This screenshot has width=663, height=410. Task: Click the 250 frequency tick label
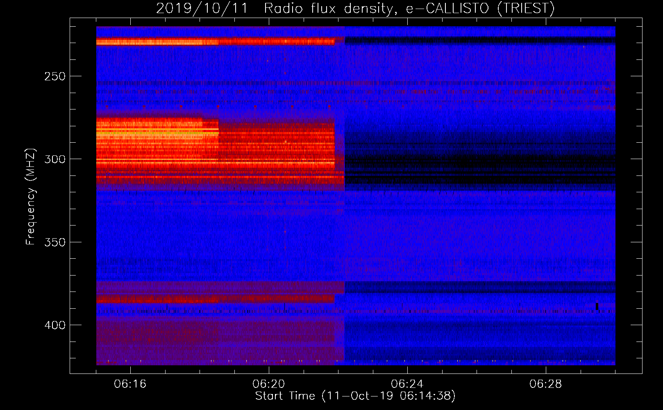coord(55,76)
